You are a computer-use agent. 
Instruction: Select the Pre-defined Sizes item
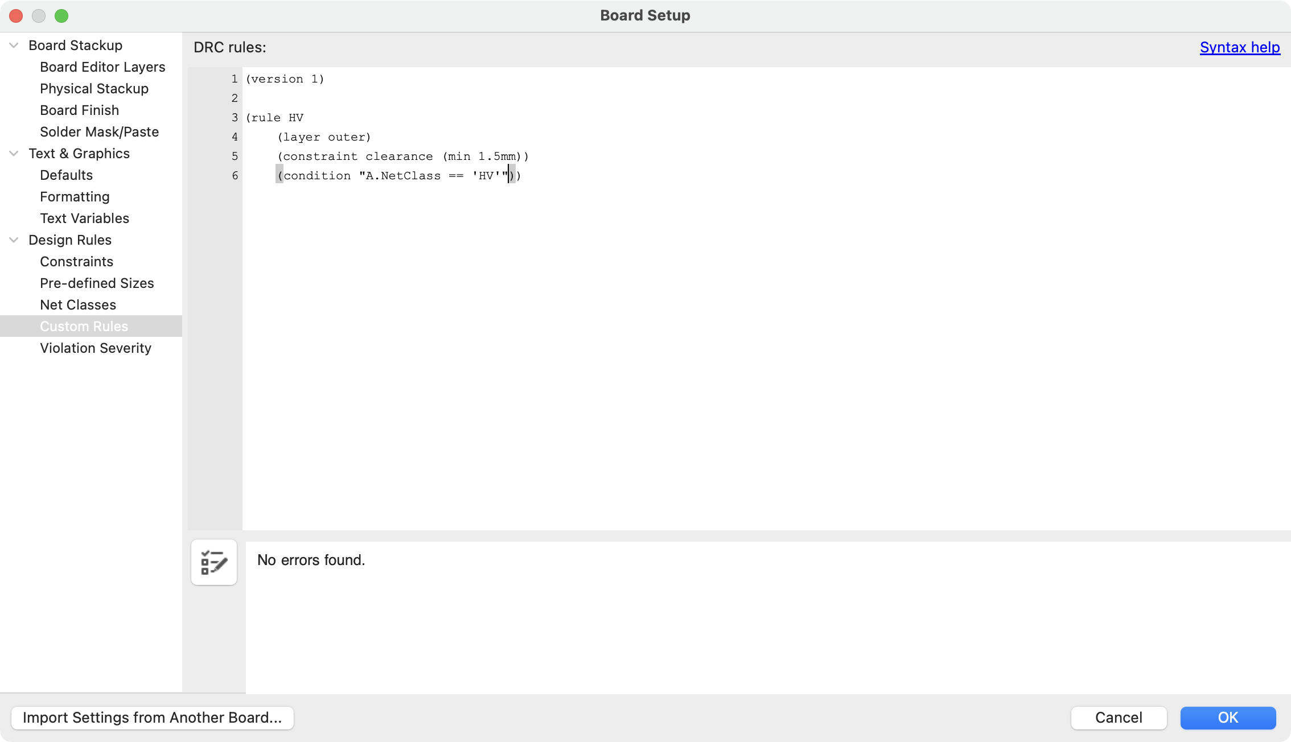coord(97,283)
